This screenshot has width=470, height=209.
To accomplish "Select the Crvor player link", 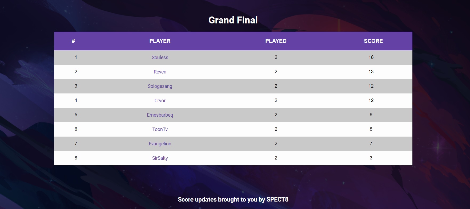I will click(160, 101).
